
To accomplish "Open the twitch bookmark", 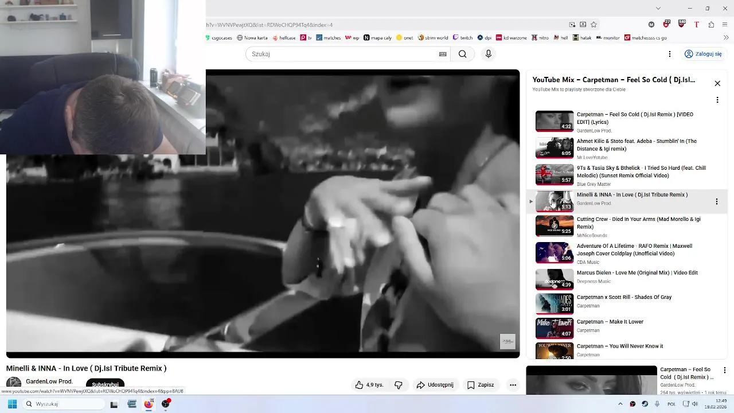I will (x=463, y=38).
